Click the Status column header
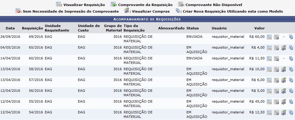Image resolution: width=295 pixels, height=120 pixels. click(192, 28)
